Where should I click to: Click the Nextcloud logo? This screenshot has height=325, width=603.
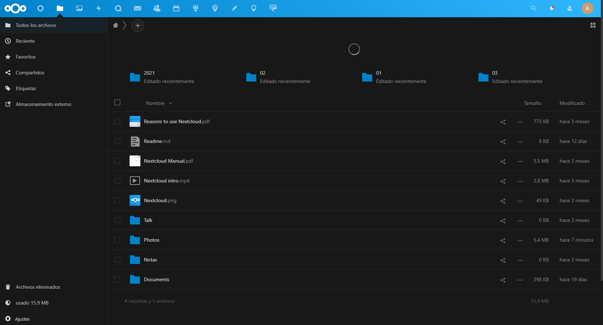tap(15, 8)
